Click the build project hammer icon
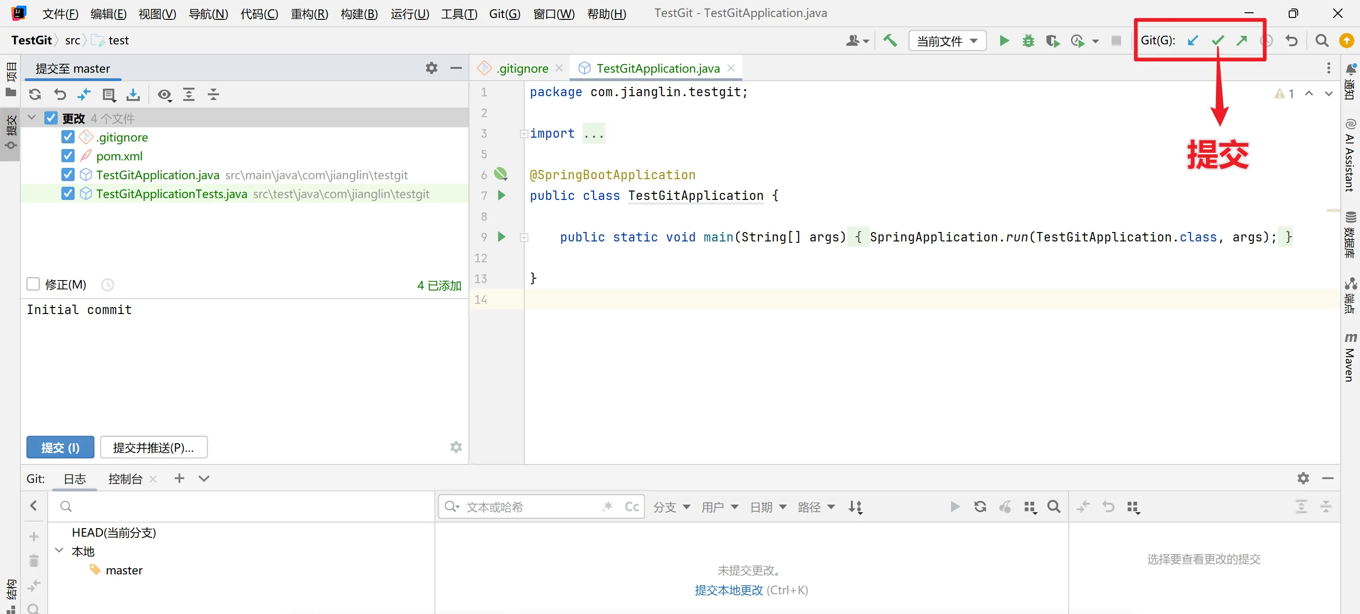 pyautogui.click(x=890, y=41)
